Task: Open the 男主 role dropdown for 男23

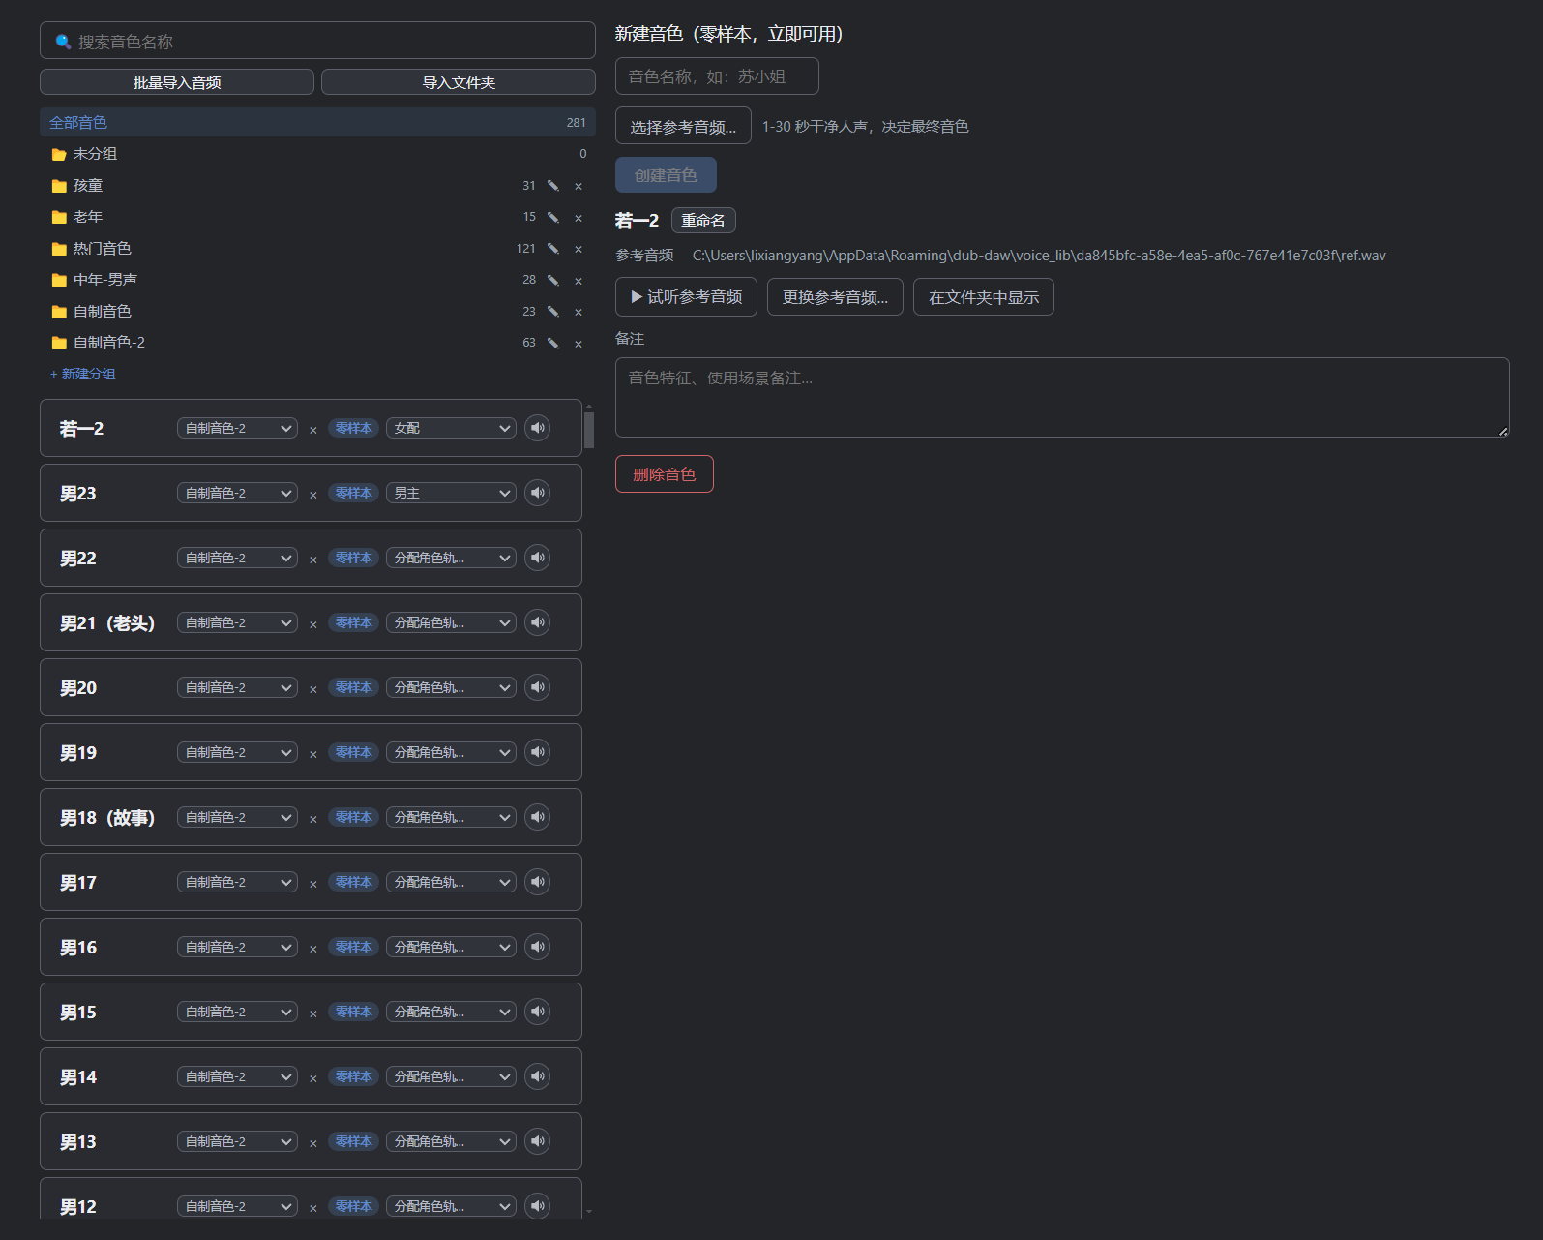Action: (451, 493)
